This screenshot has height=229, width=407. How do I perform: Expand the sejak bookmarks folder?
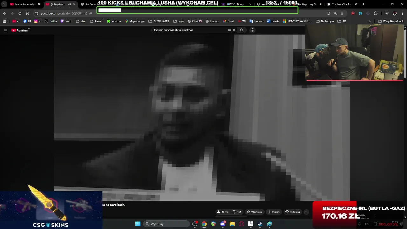click(x=179, y=21)
